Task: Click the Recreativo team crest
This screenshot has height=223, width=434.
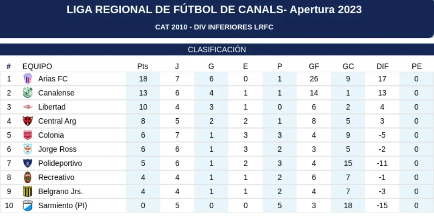Action: [x=27, y=177]
